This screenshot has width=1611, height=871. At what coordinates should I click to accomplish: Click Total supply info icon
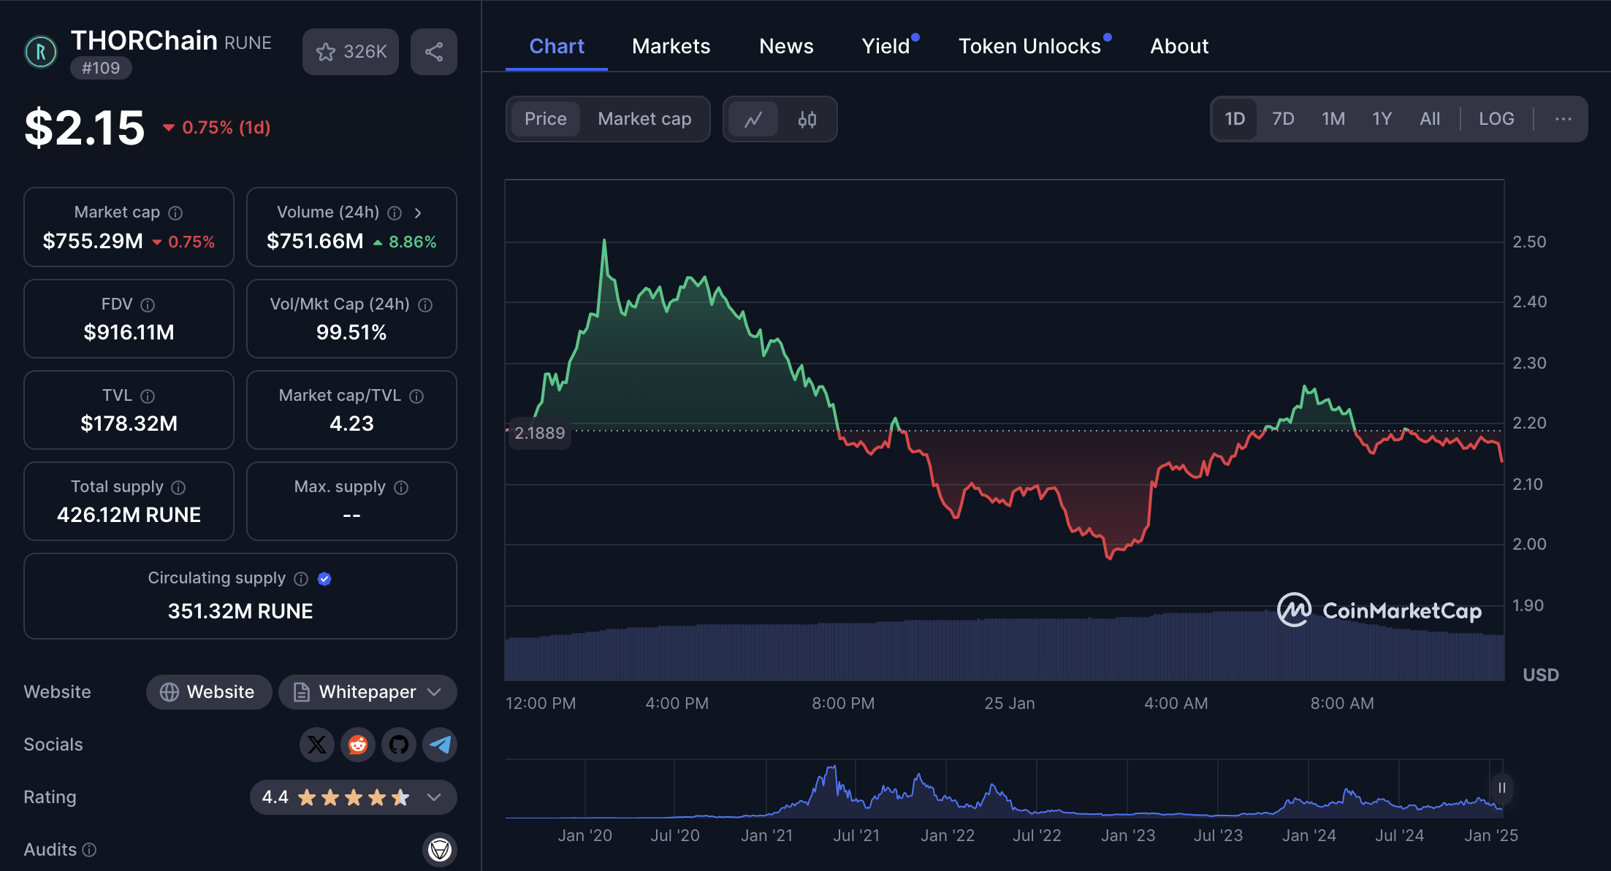click(x=178, y=488)
